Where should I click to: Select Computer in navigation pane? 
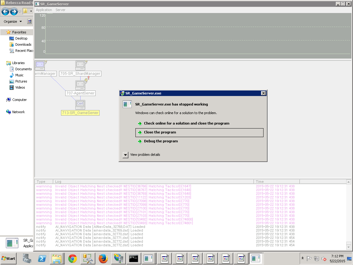(19, 100)
